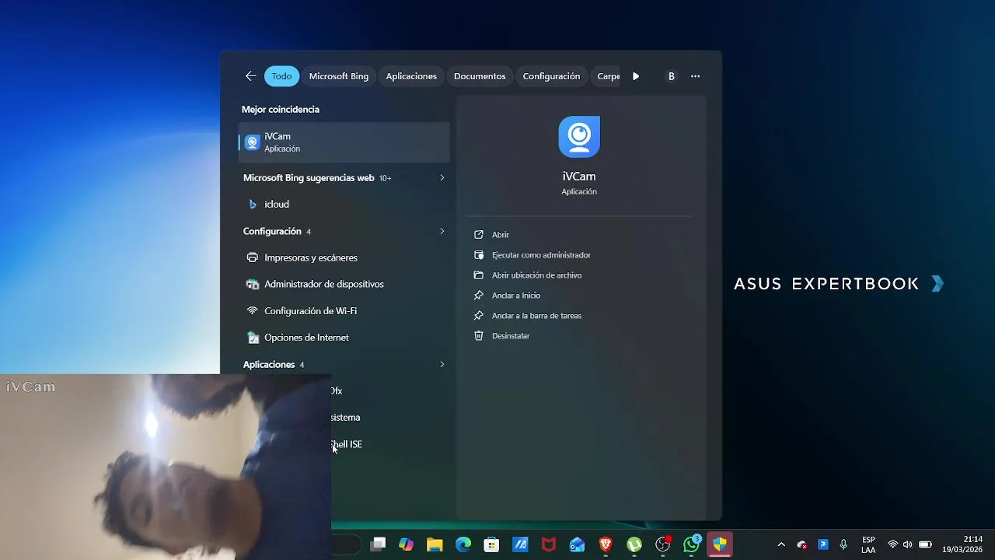
Task: Expand the Configuración results chevron
Action: 442,231
